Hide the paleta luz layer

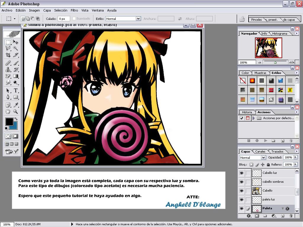coord(241,200)
